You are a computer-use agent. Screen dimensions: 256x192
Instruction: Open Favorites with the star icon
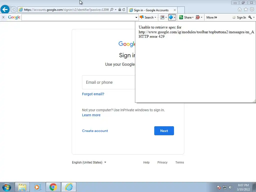click(x=246, y=9)
